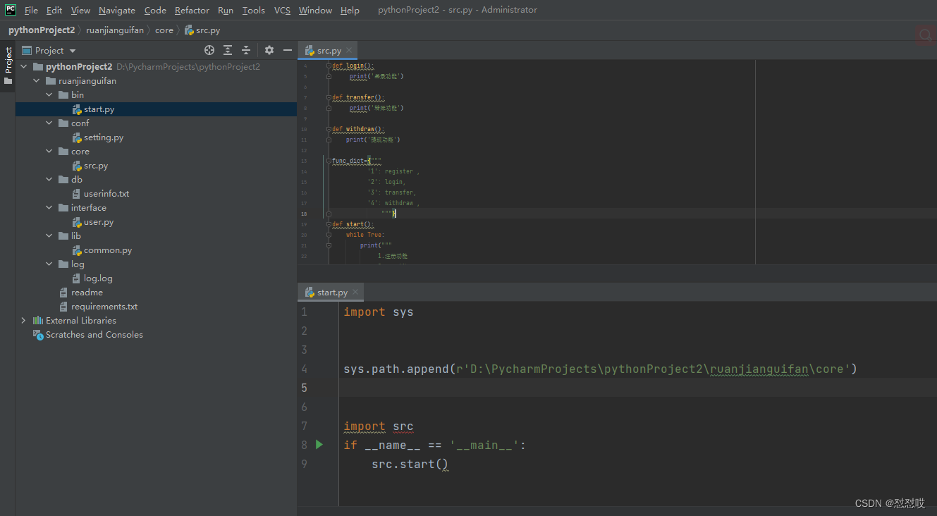The height and width of the screenshot is (516, 937).
Task: Select common.py under lib folder
Action: click(108, 250)
